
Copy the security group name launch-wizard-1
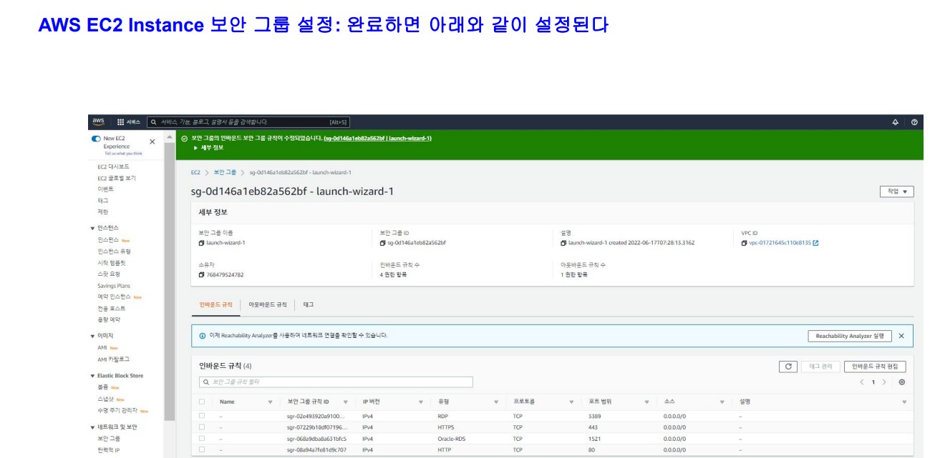(202, 243)
